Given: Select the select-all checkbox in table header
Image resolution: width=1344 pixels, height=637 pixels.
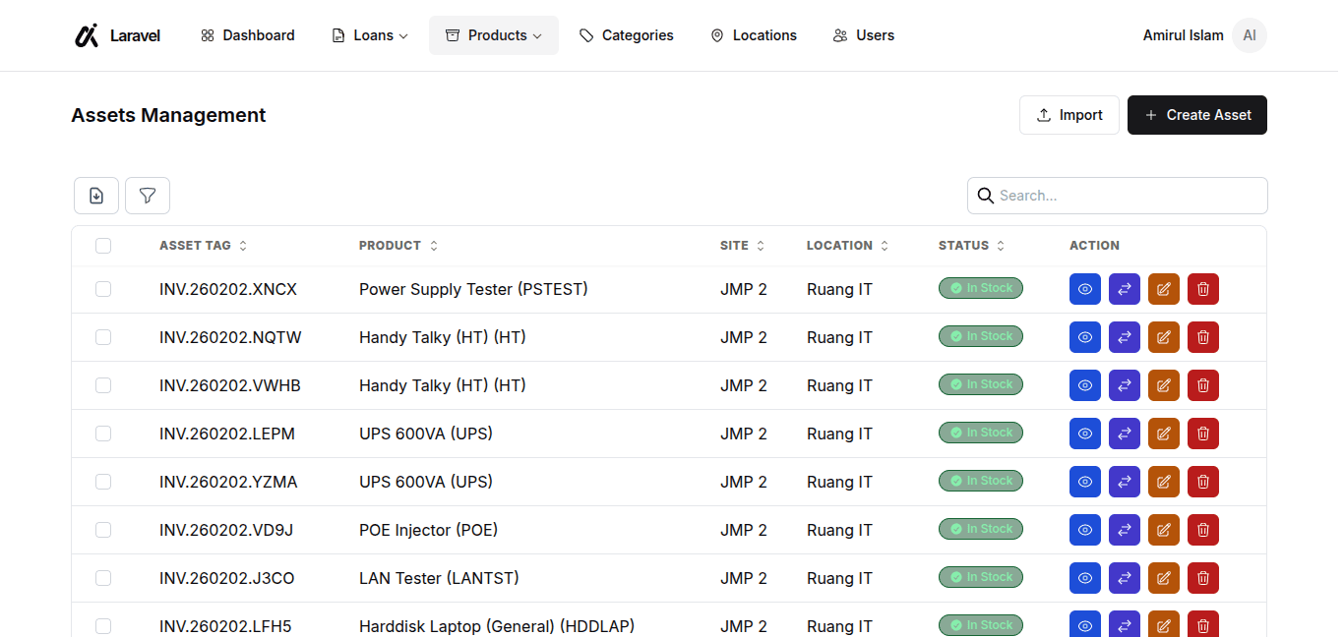Looking at the screenshot, I should 103,245.
